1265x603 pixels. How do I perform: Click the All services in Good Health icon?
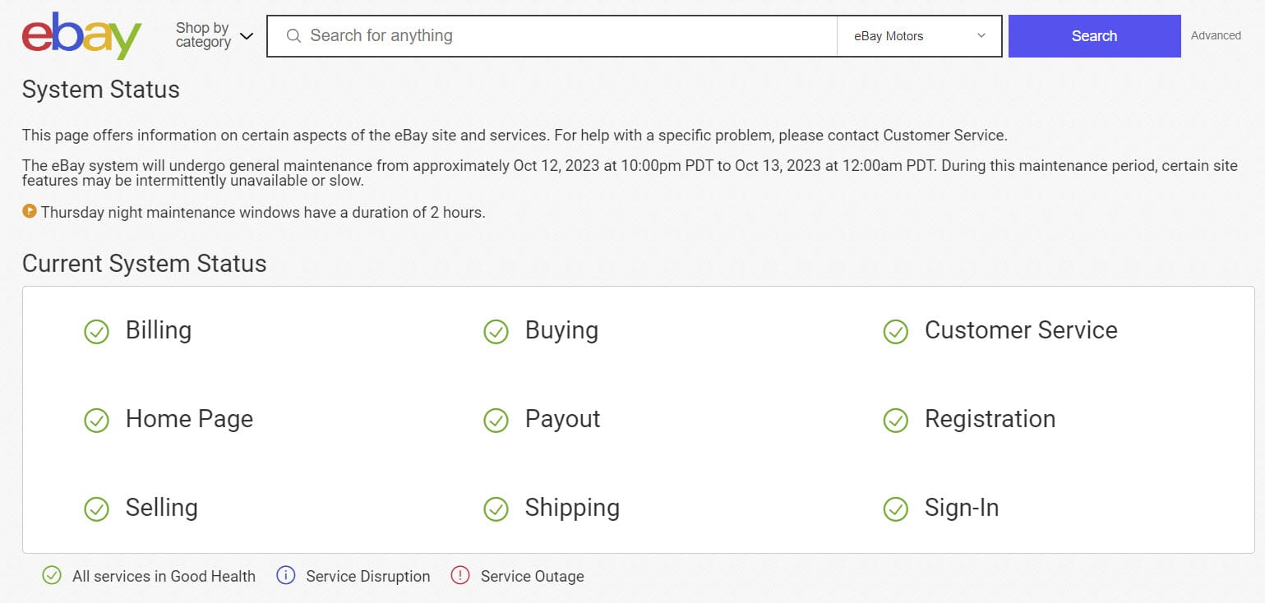(52, 576)
